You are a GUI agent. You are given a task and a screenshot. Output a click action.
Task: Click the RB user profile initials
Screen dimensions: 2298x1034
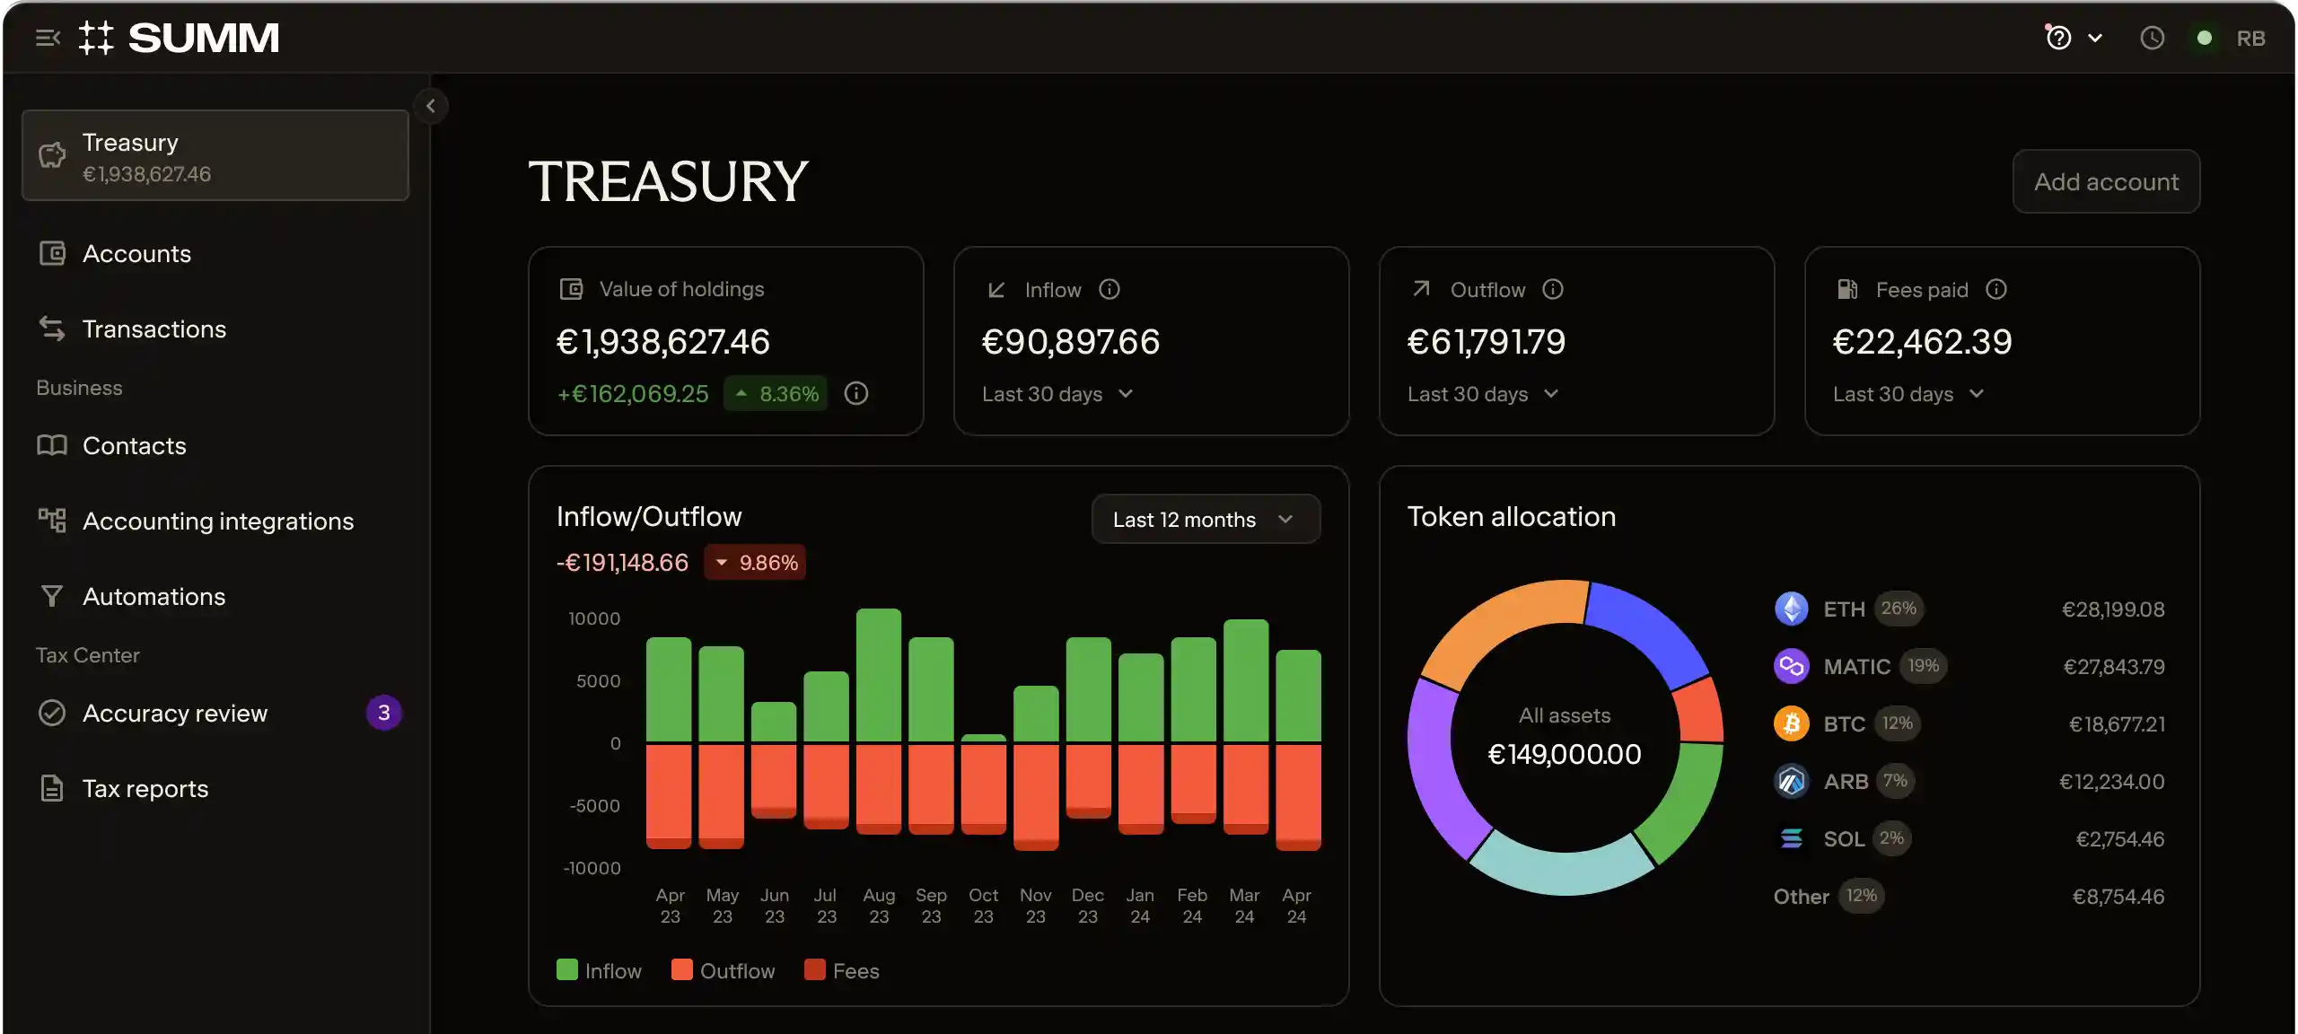[2250, 38]
